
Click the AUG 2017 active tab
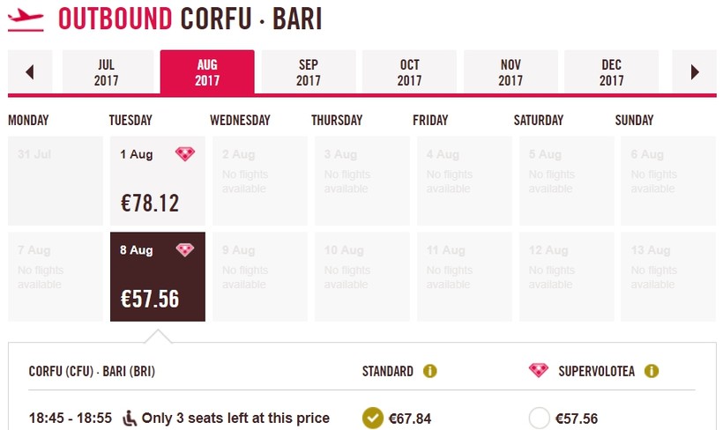[207, 72]
